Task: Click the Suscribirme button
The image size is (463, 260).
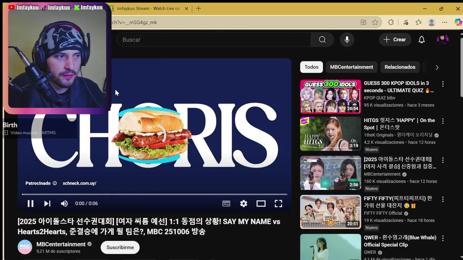Action: coord(120,247)
